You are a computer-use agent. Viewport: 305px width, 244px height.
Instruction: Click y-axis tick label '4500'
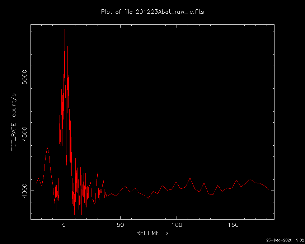pos(24,134)
